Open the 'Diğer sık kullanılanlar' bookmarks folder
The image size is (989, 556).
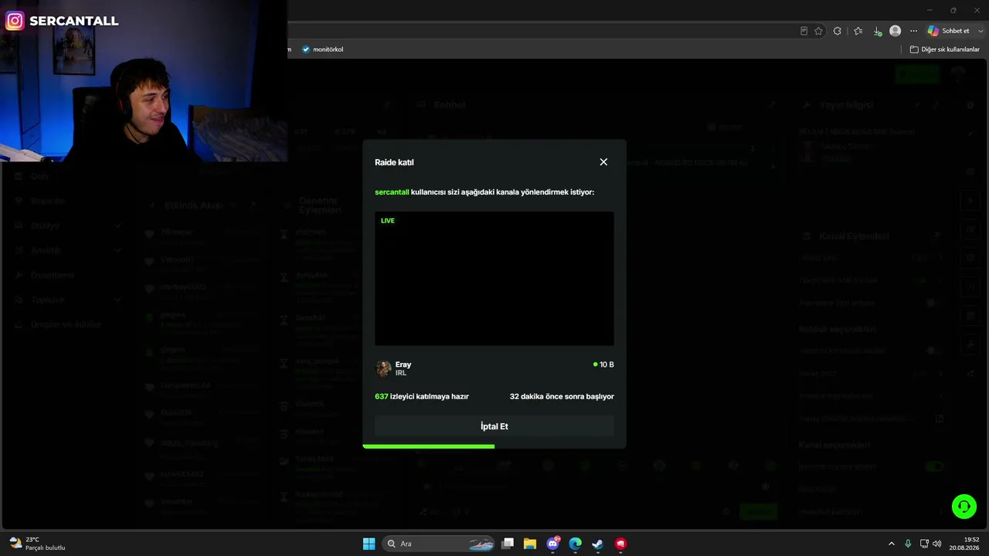coord(944,49)
